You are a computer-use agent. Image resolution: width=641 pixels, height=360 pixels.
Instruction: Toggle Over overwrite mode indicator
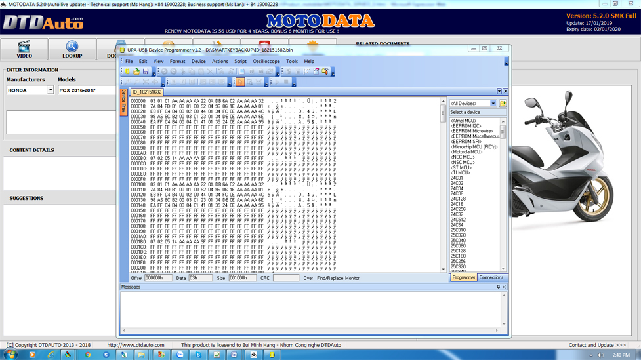(308, 278)
